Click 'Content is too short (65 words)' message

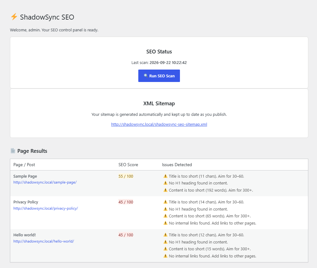[x=210, y=216]
